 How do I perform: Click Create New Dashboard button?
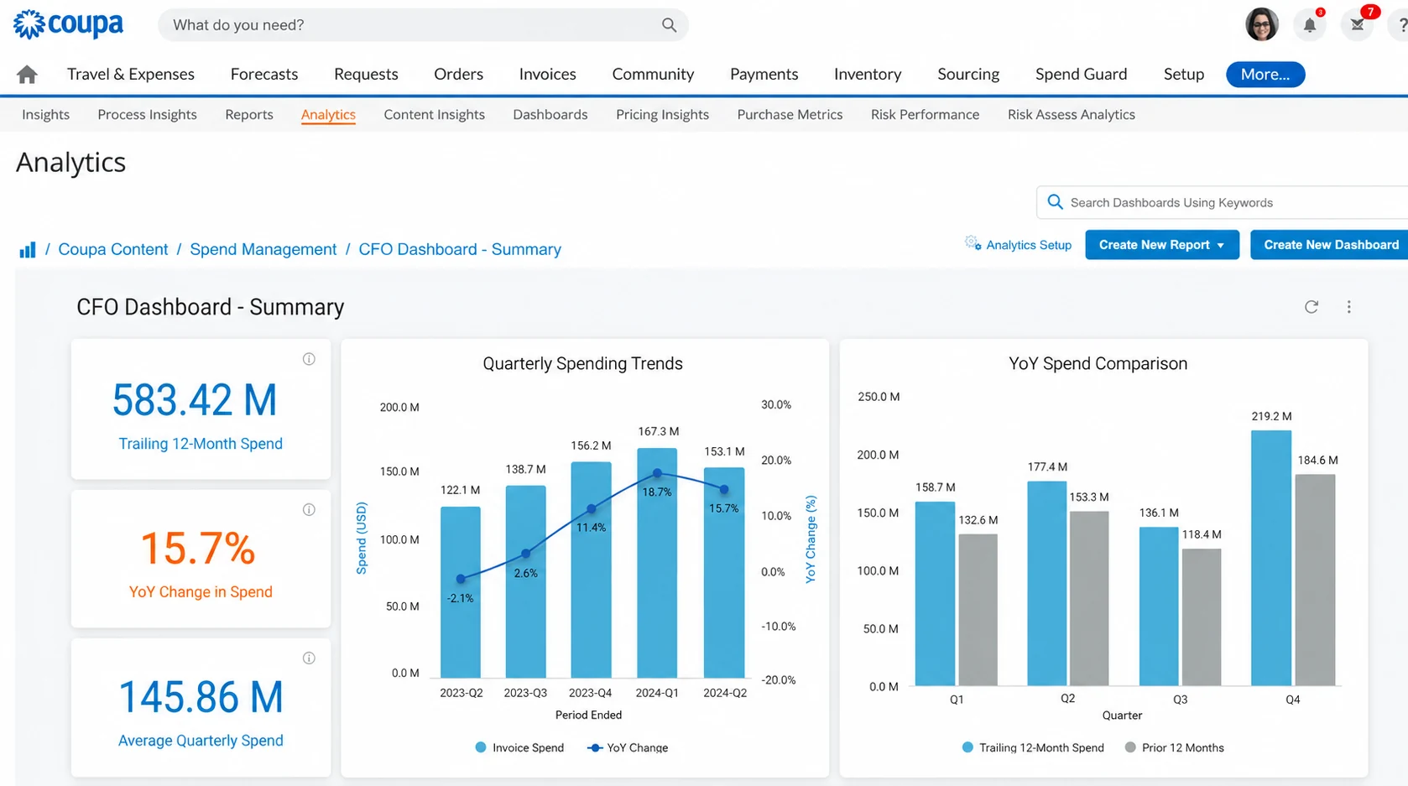coord(1330,245)
